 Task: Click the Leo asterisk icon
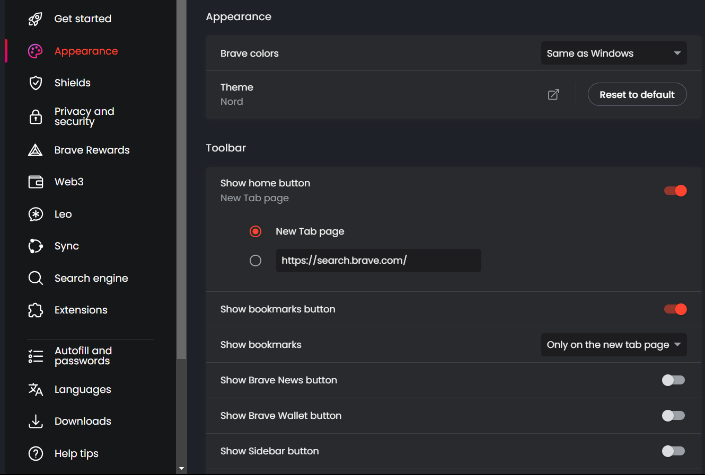36,214
